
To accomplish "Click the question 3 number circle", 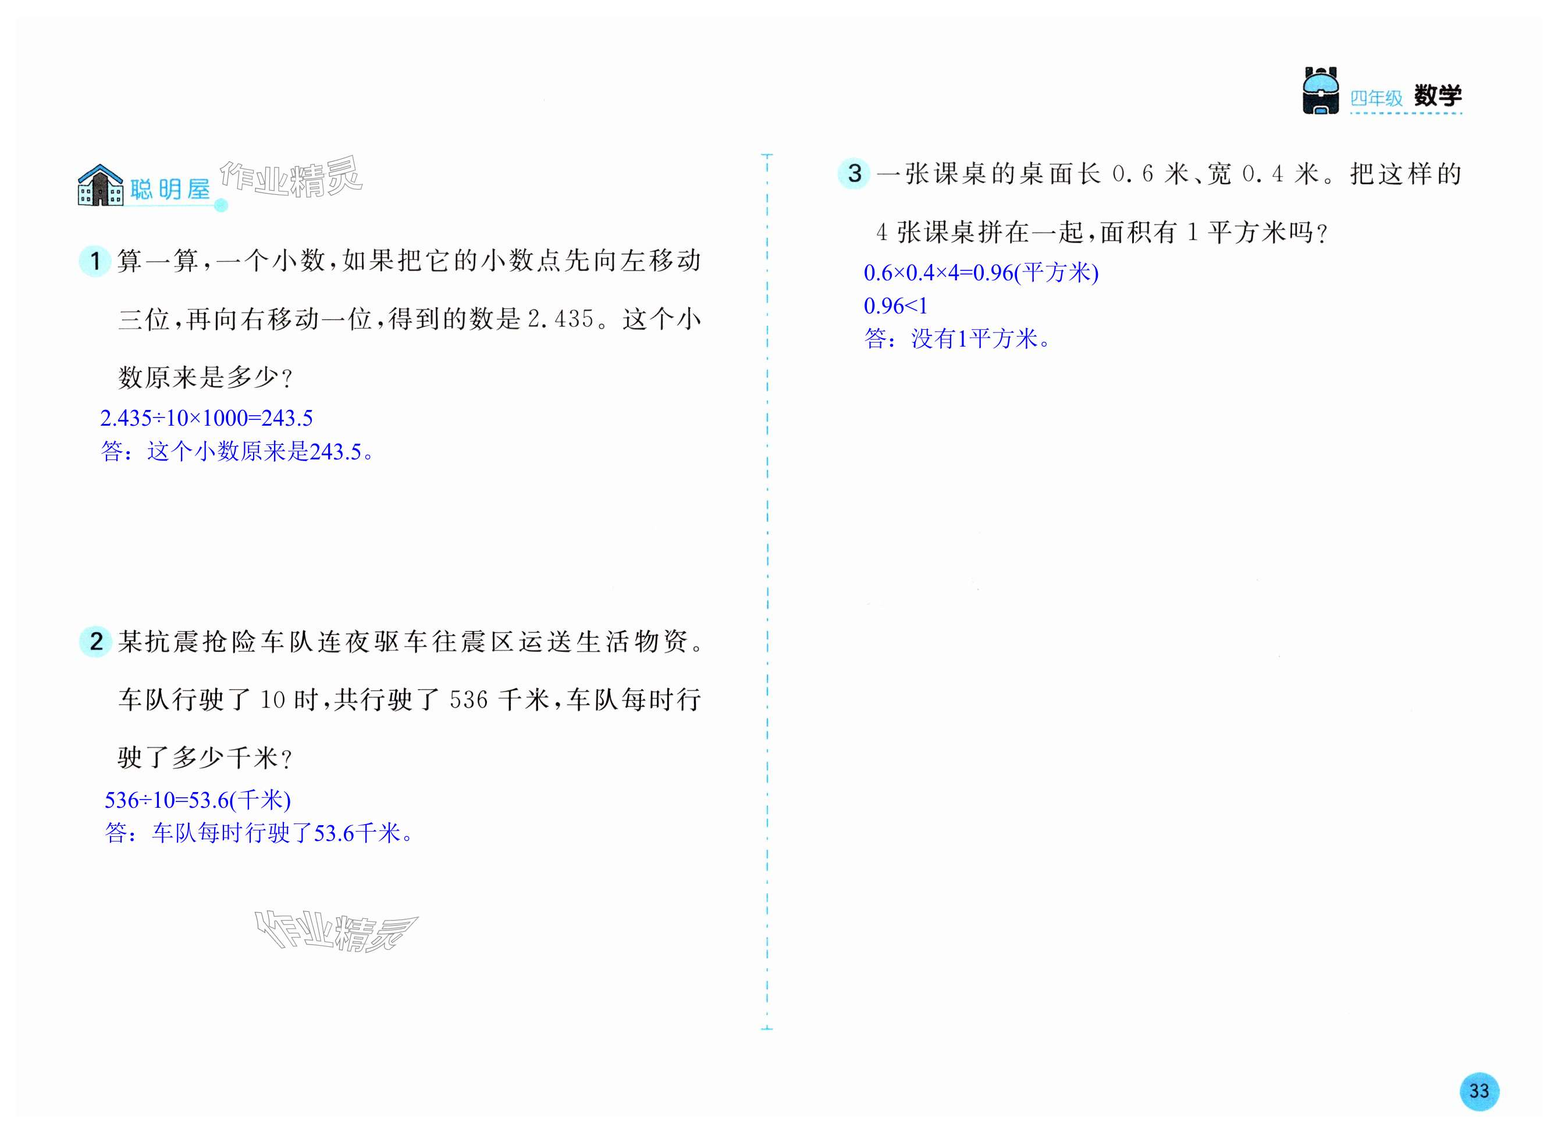I will pos(854,173).
